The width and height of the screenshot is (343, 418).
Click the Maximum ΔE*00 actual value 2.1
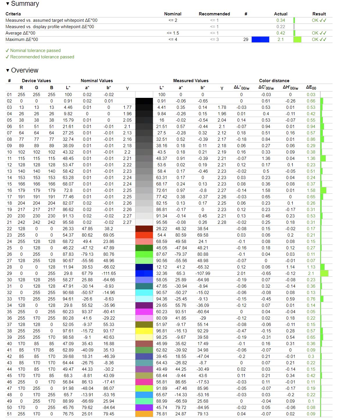[281, 39]
